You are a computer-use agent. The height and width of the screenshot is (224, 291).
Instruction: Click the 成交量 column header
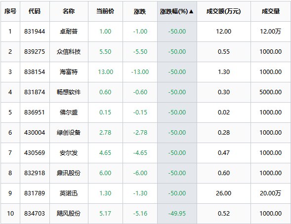(271, 11)
